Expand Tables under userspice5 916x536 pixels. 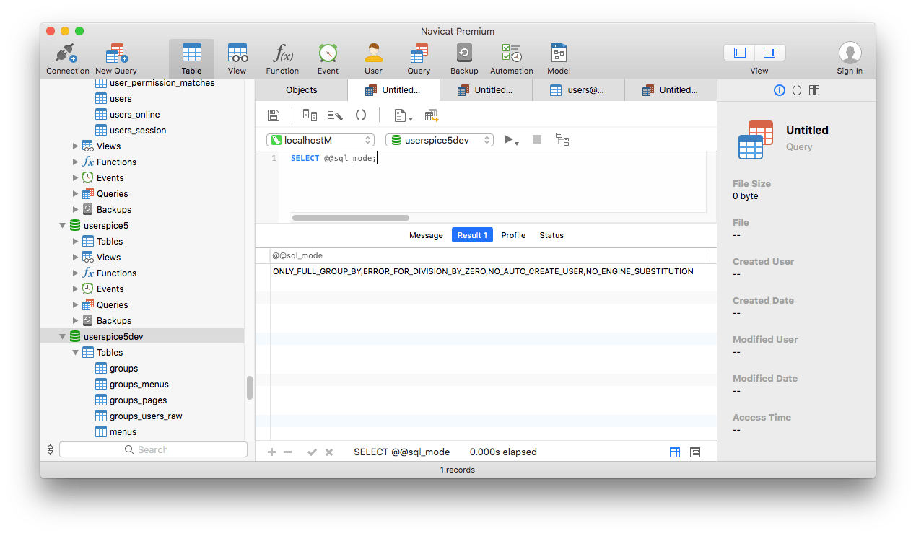[75, 242]
